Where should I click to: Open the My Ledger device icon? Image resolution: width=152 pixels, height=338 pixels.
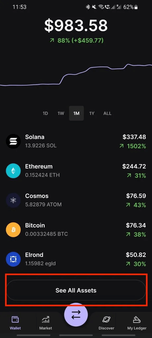coord(137,319)
